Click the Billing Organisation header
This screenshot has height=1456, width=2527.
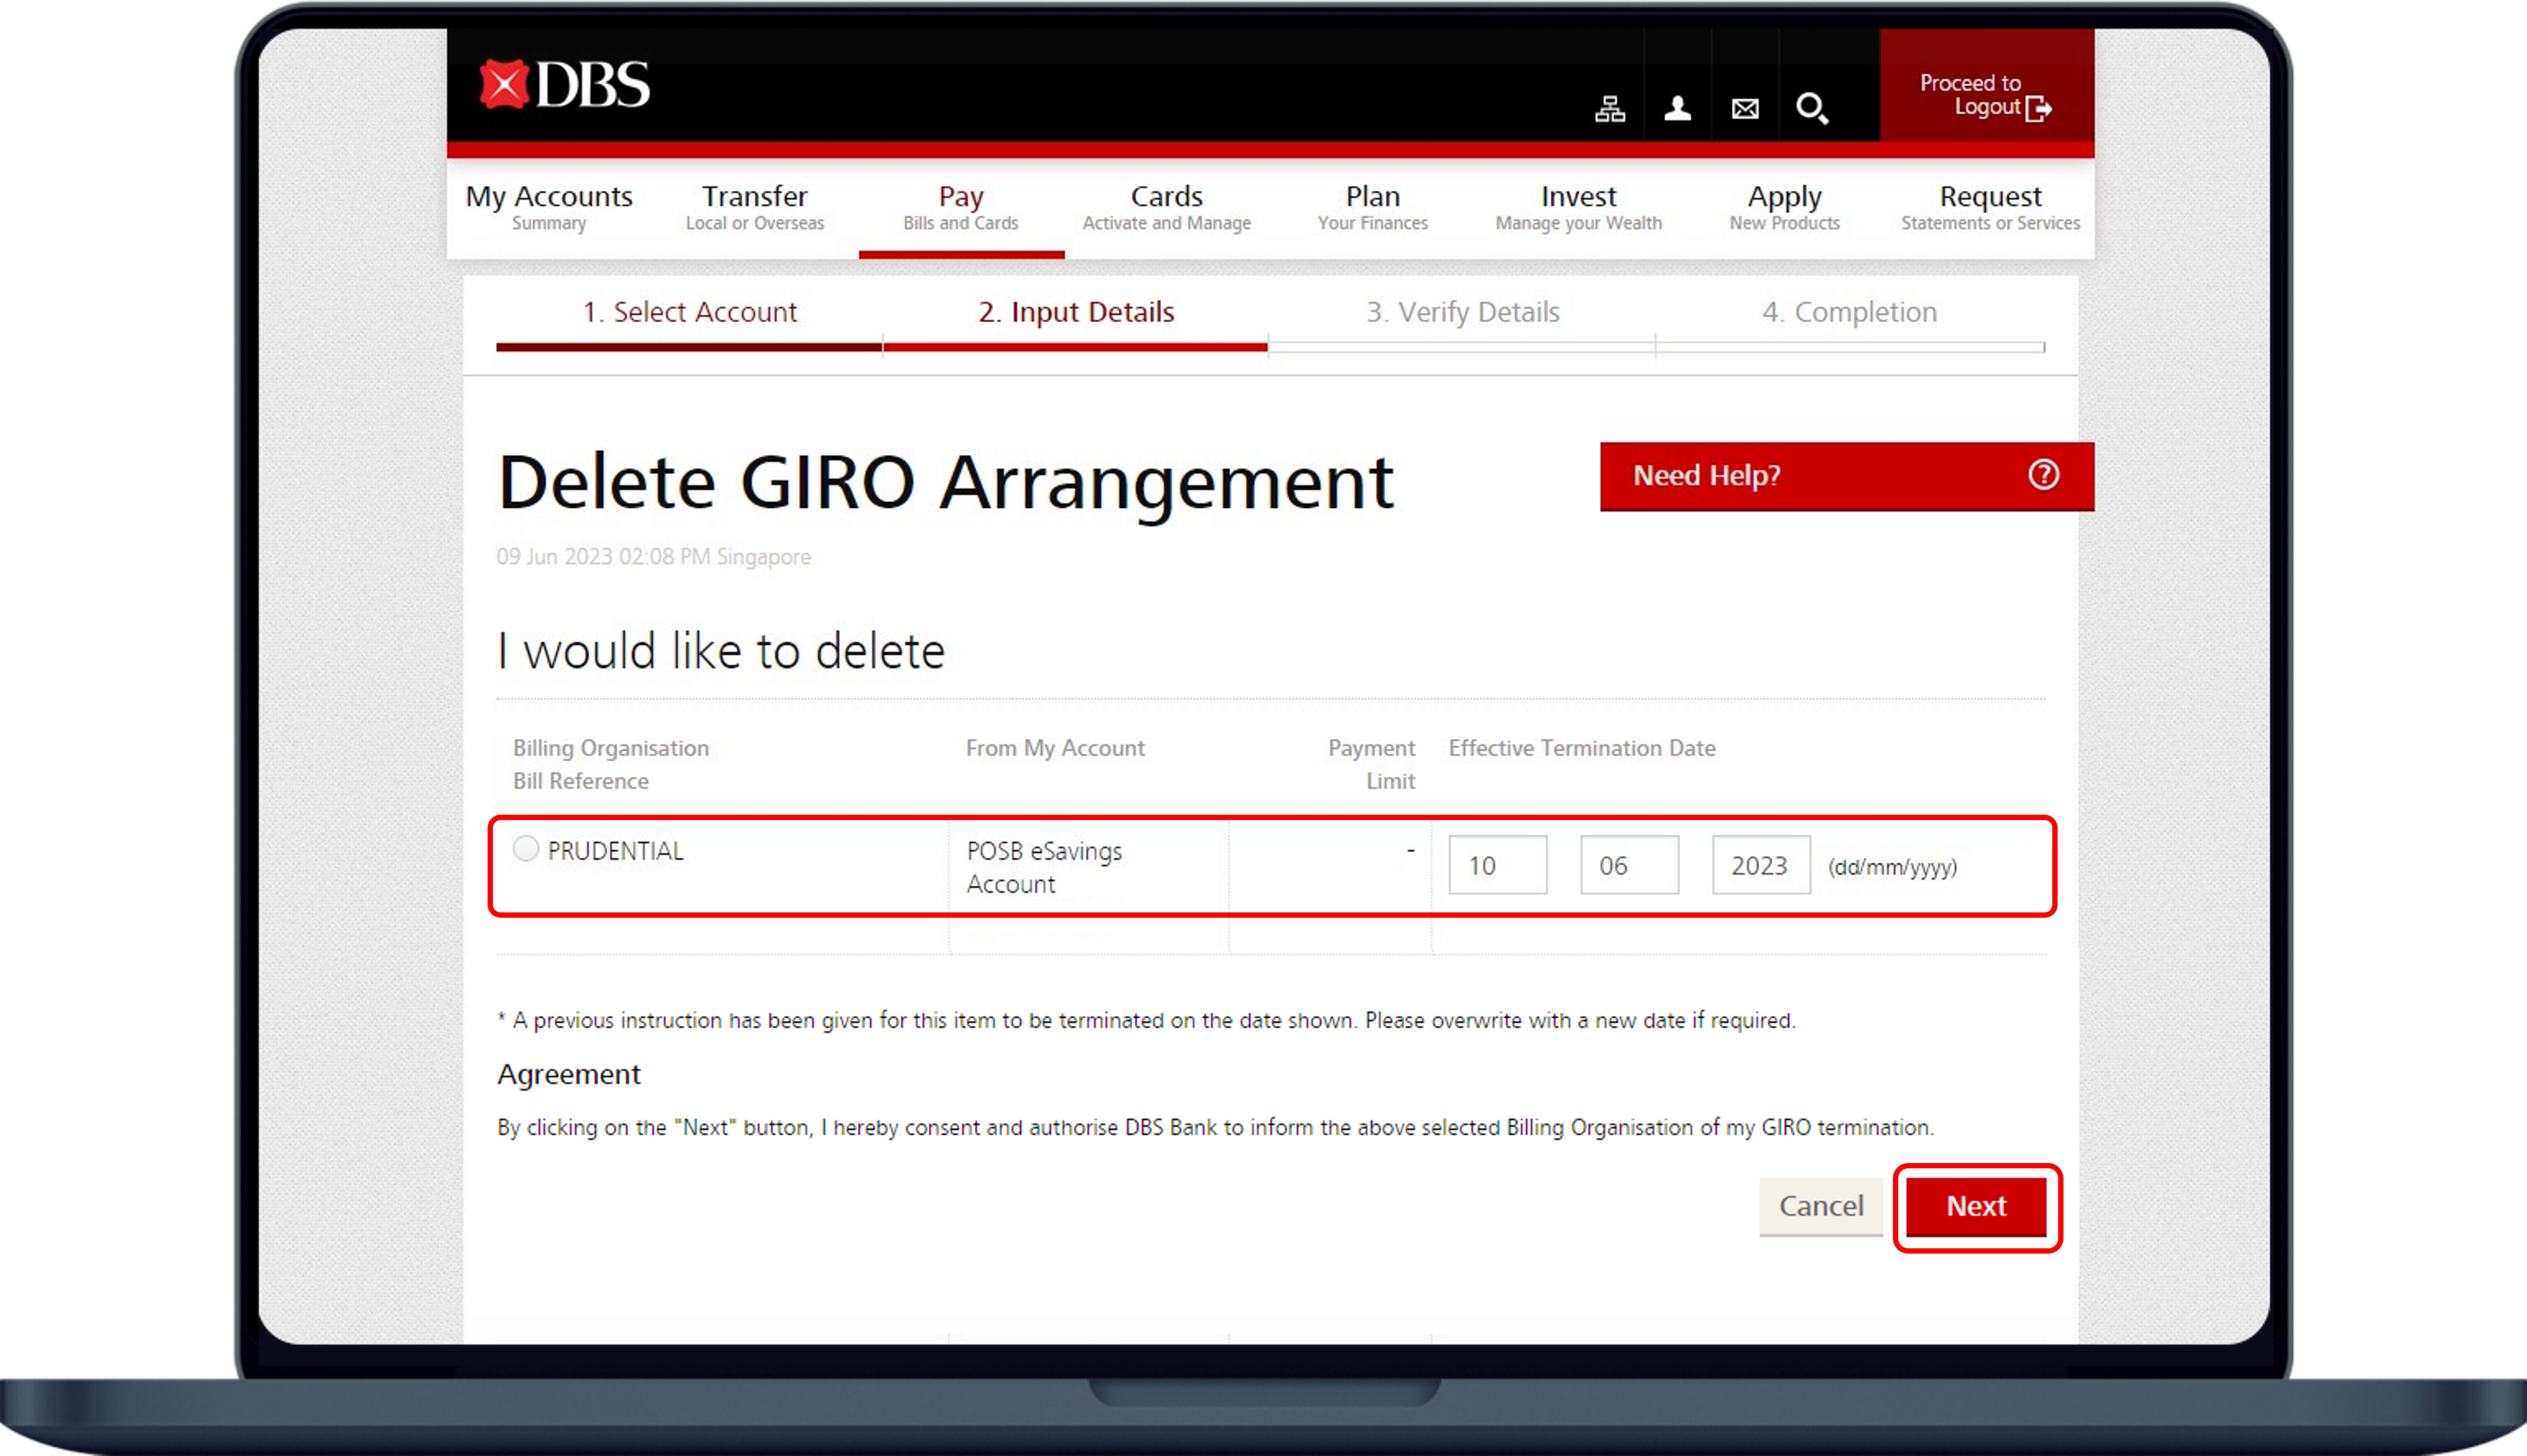point(611,748)
